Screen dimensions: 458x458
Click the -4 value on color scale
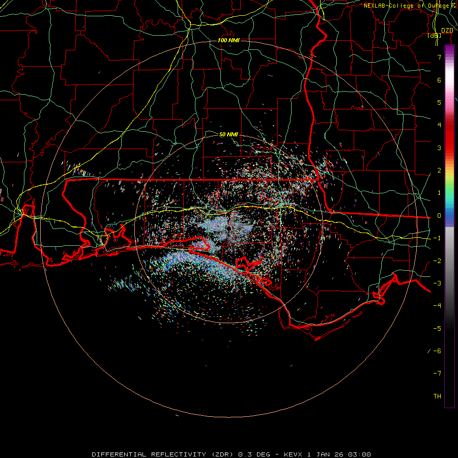click(x=437, y=305)
